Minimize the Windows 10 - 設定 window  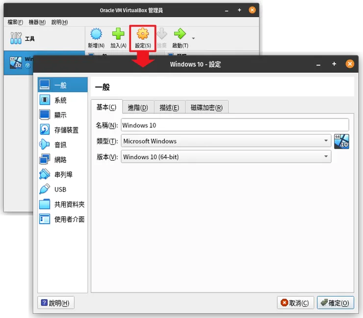pos(318,64)
